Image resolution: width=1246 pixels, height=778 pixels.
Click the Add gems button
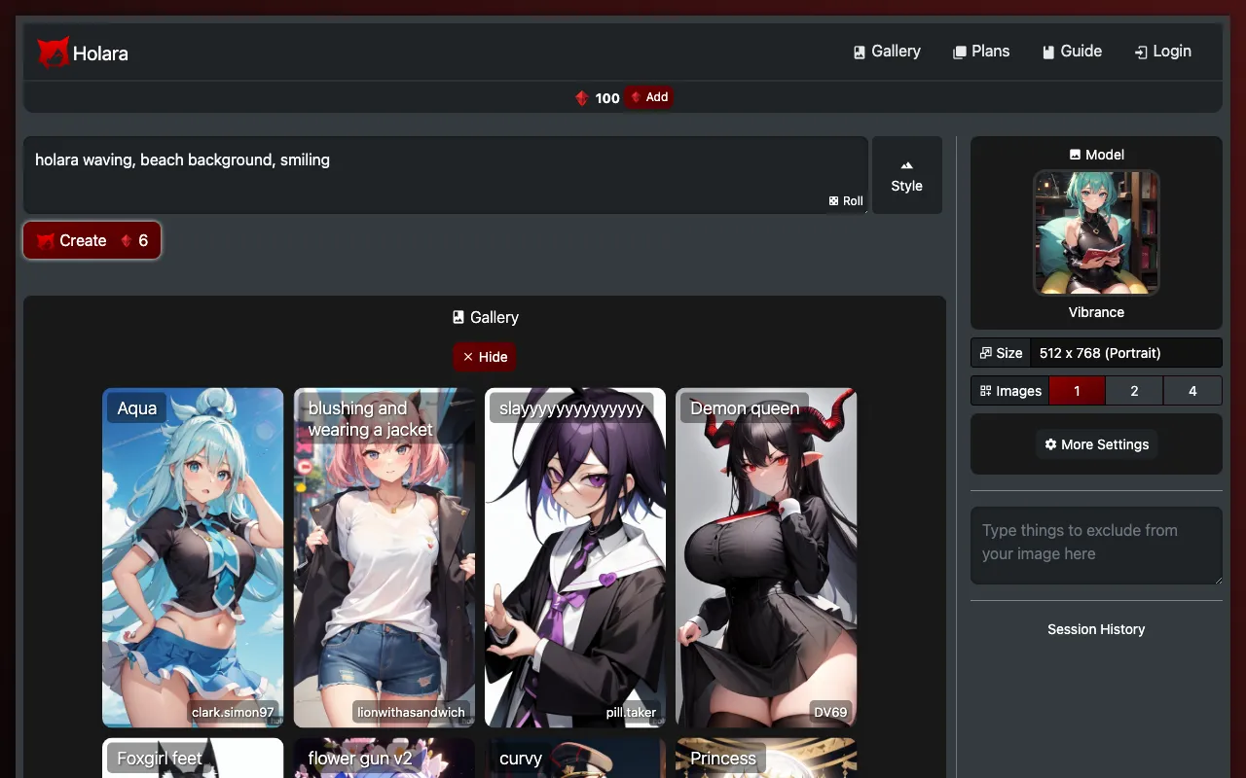(x=648, y=97)
